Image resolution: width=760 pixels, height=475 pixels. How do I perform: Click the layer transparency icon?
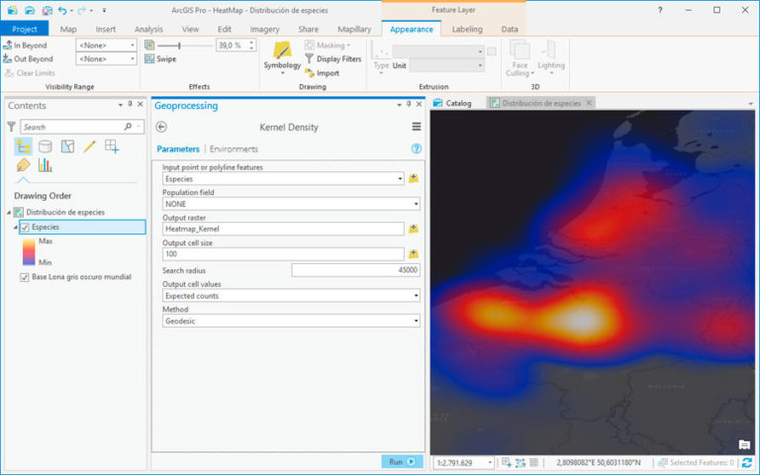pyautogui.click(x=149, y=46)
